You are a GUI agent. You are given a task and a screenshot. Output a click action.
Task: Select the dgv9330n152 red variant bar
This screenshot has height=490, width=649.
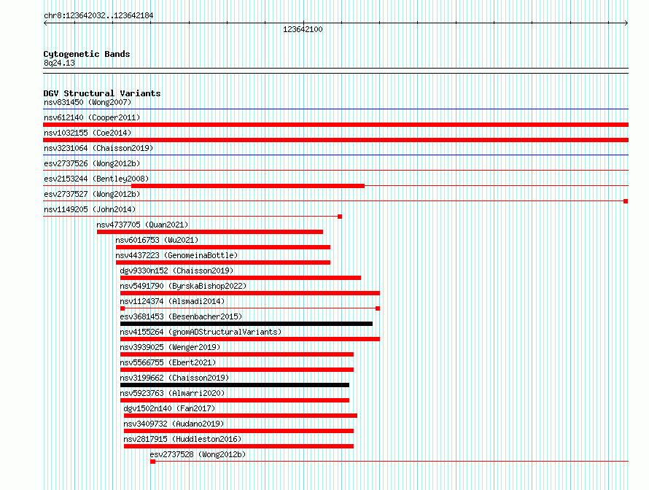(x=241, y=278)
